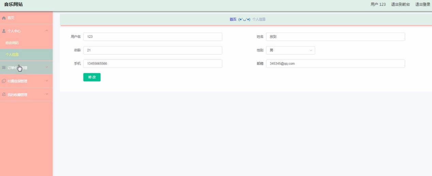Open 付费音乐管理 menu section
The width and height of the screenshot is (432, 176).
point(26,81)
